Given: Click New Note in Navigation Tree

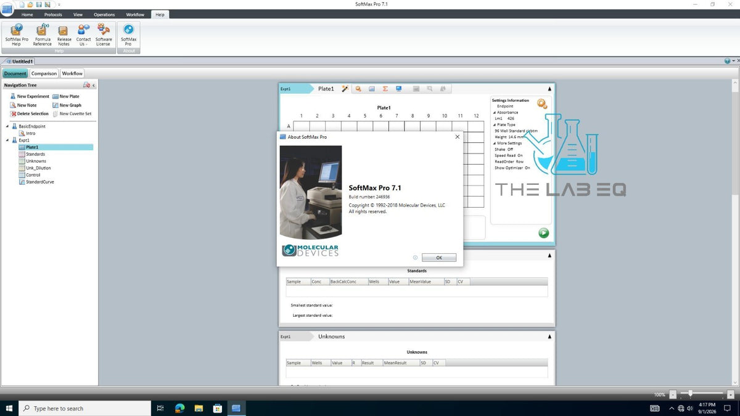Looking at the screenshot, I should coord(23,105).
